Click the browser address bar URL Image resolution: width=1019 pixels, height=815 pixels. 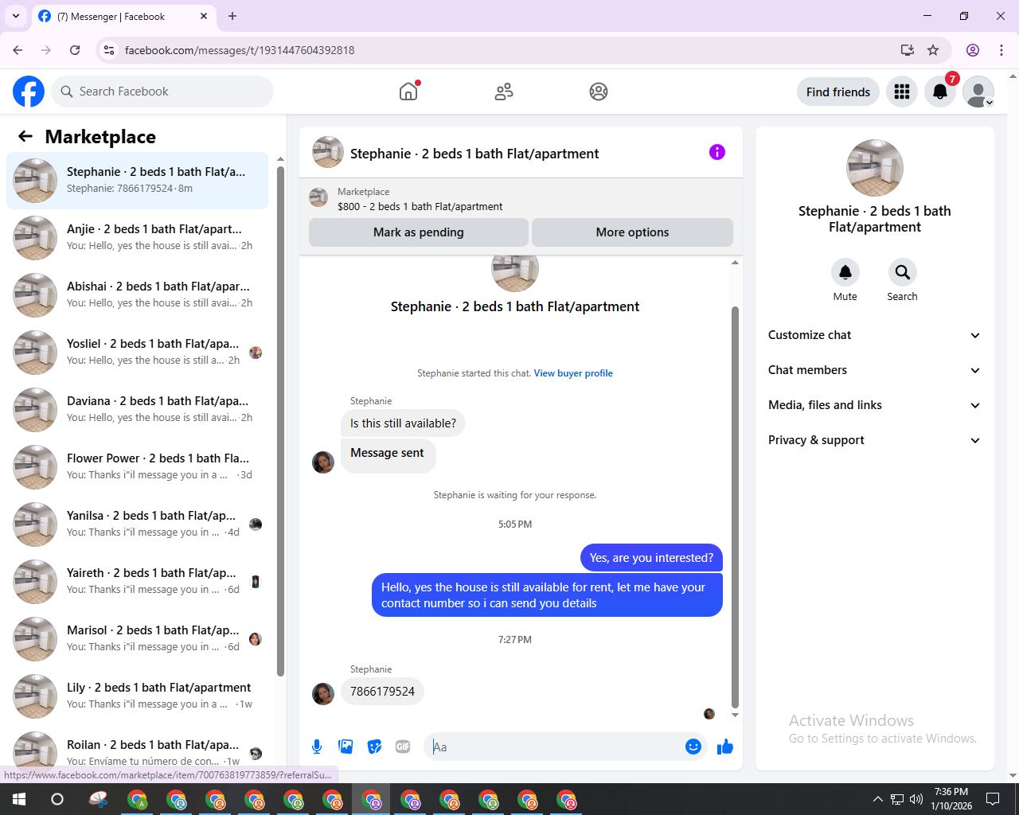point(240,50)
